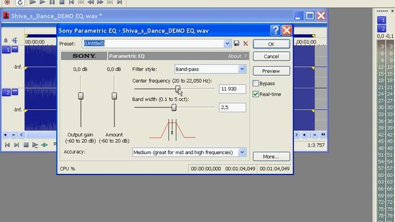Click the More... button

coord(272,157)
